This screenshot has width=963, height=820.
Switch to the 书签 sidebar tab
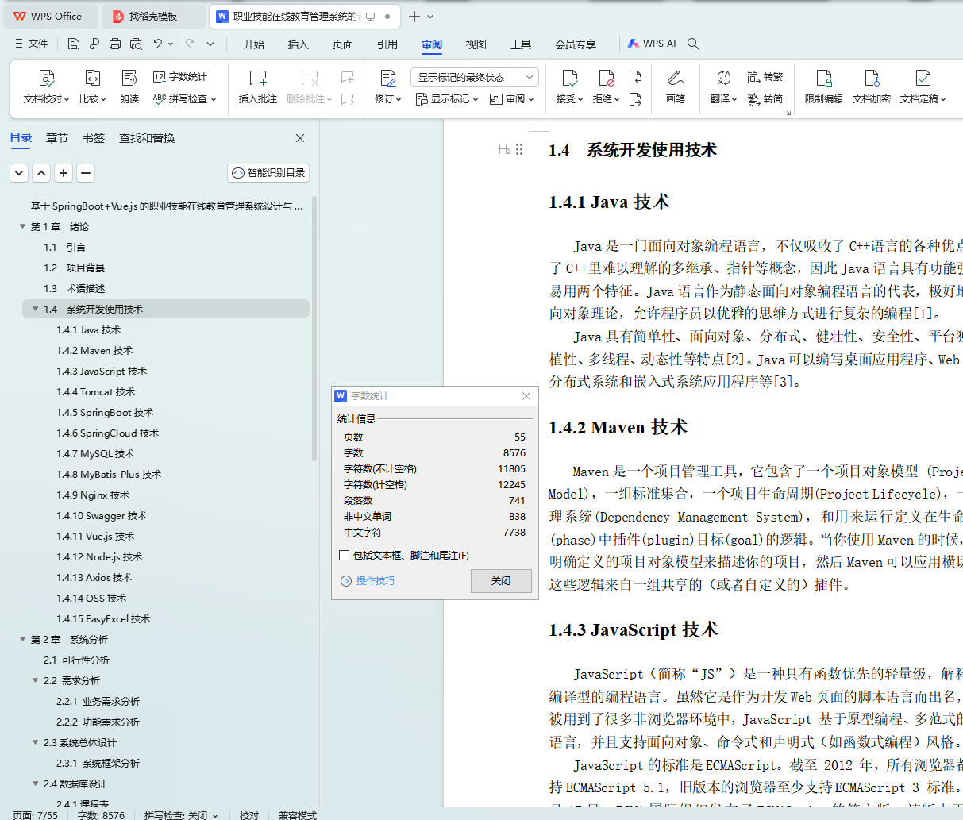(x=94, y=138)
